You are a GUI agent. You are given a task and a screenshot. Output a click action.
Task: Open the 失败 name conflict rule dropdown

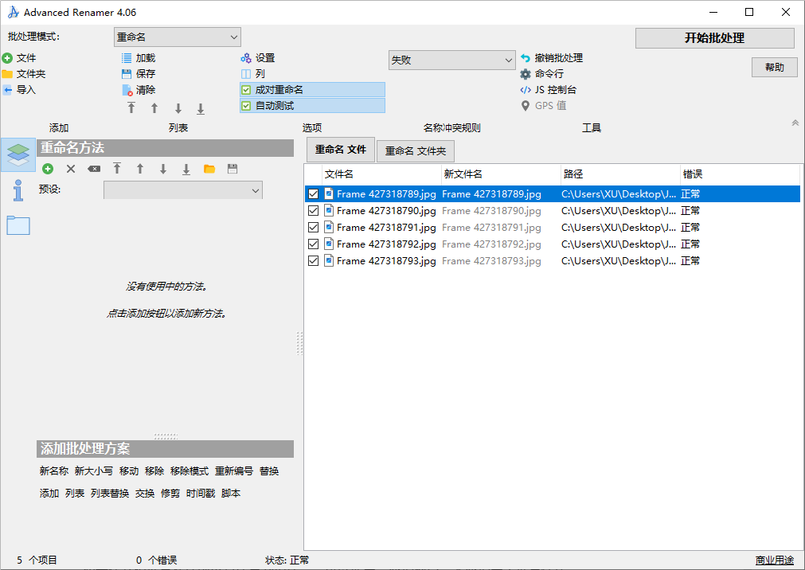click(x=451, y=60)
